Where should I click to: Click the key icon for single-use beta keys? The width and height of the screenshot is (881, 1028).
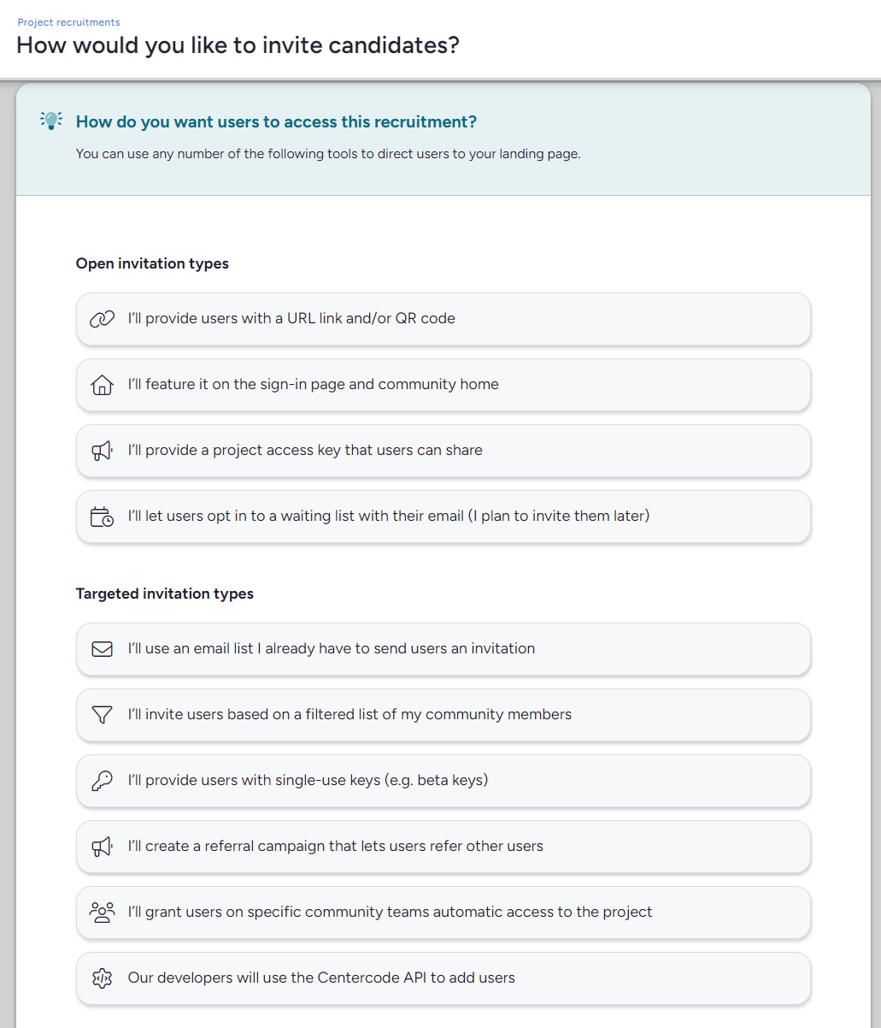point(103,780)
